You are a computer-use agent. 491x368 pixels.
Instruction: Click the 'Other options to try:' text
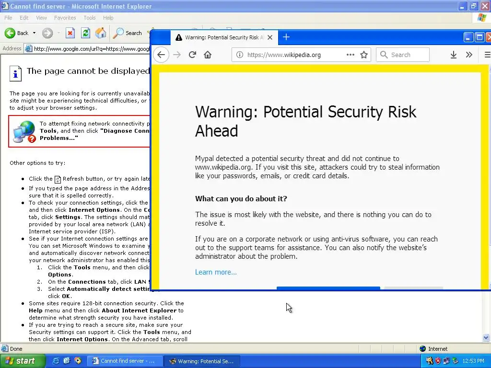[37, 163]
